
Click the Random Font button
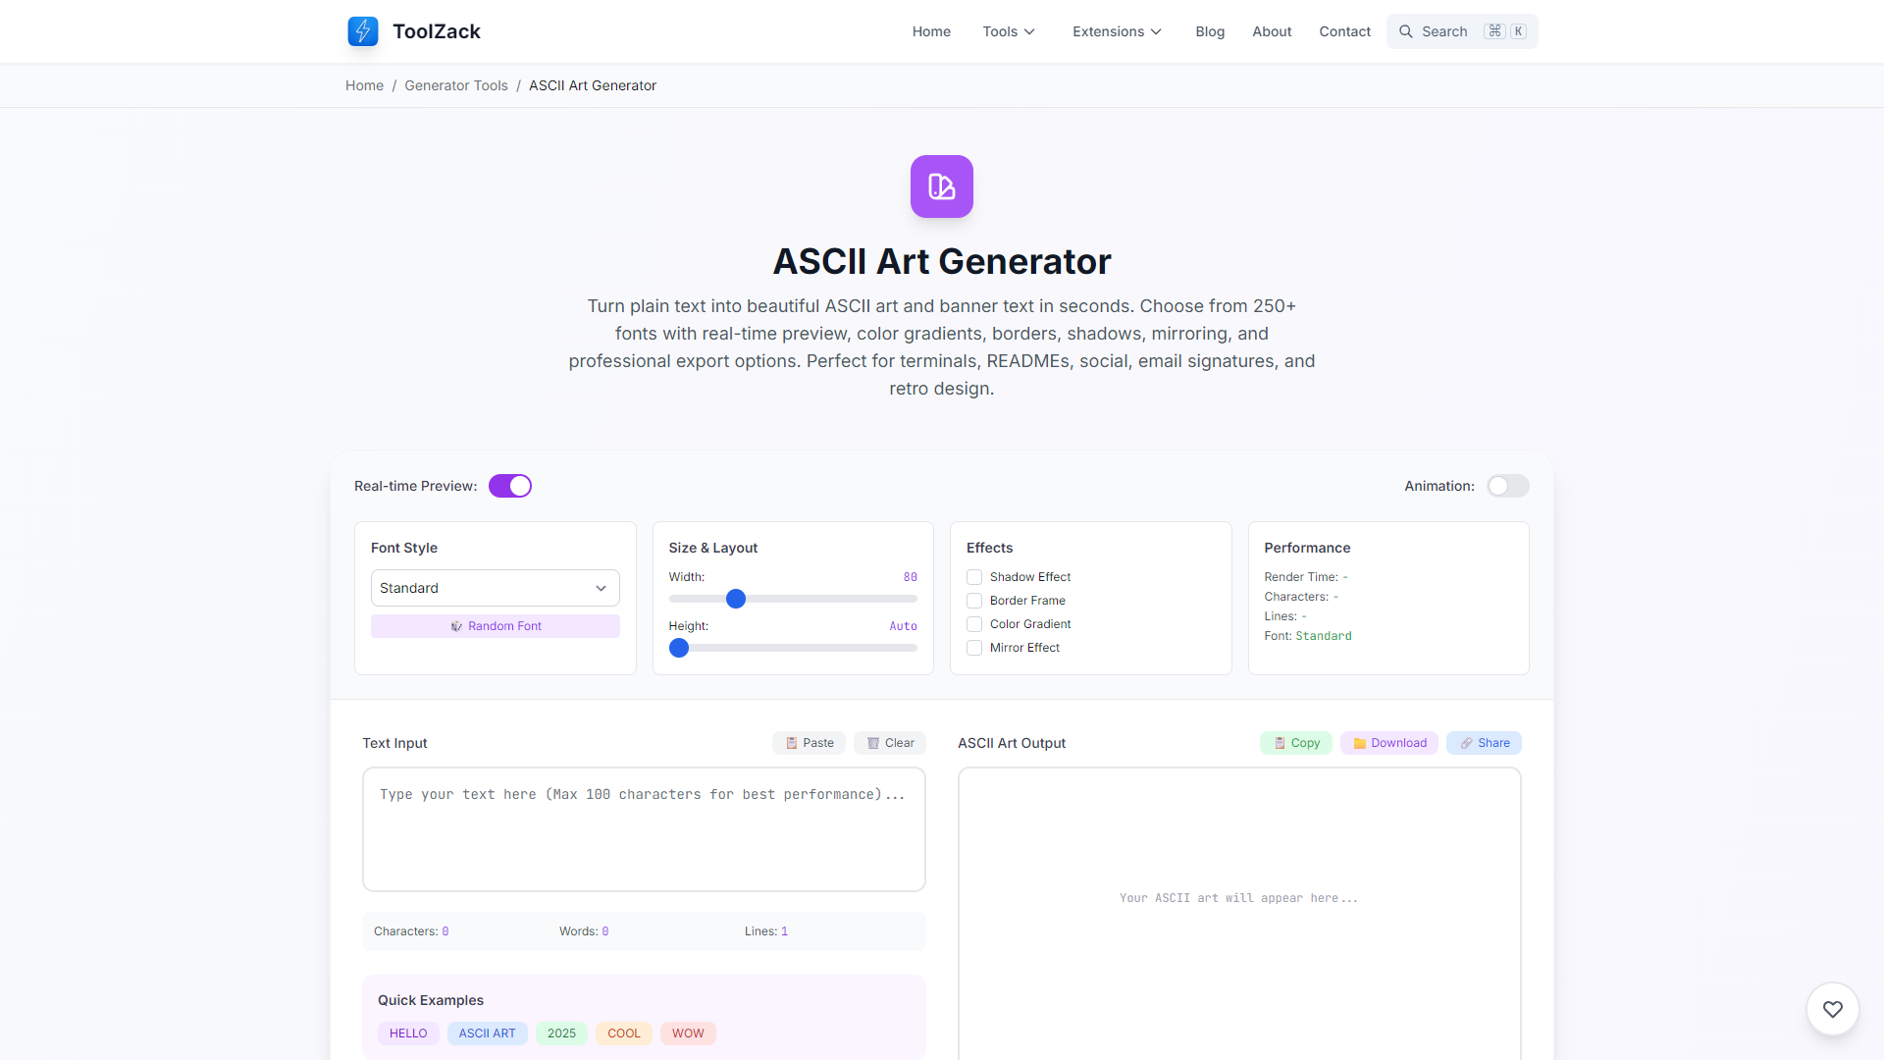(496, 626)
